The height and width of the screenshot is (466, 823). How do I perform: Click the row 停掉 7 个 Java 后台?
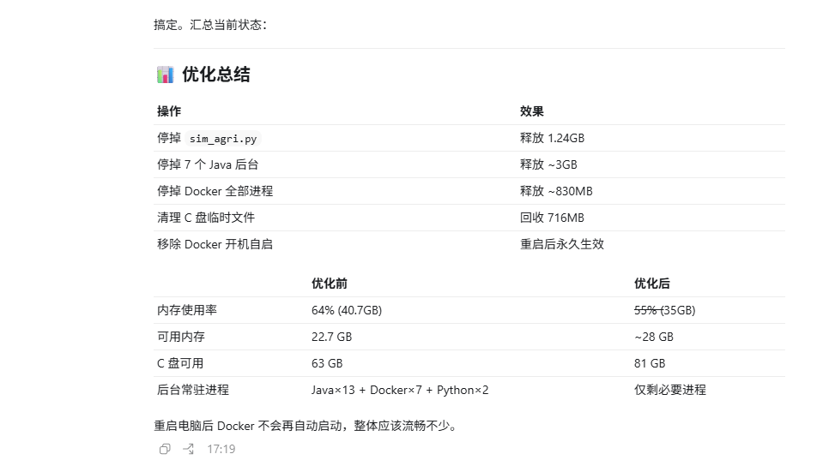tap(469, 164)
